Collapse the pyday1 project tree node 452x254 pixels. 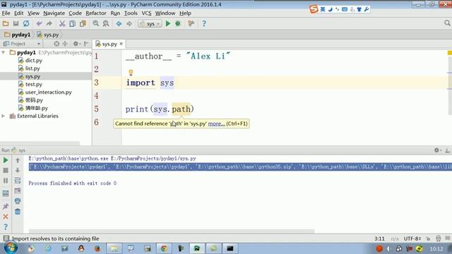(x=3, y=52)
